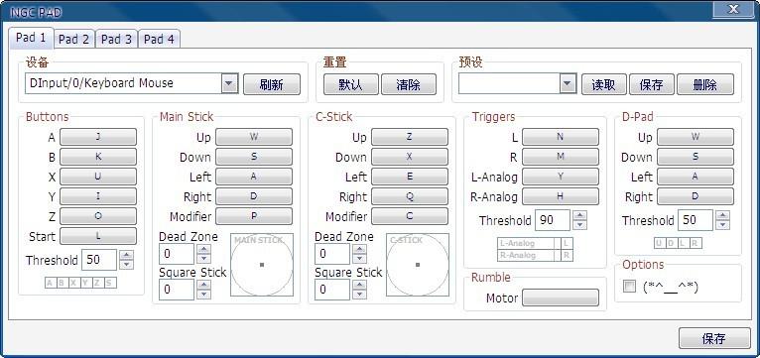Click D-Pad Down mapping S

click(x=696, y=157)
